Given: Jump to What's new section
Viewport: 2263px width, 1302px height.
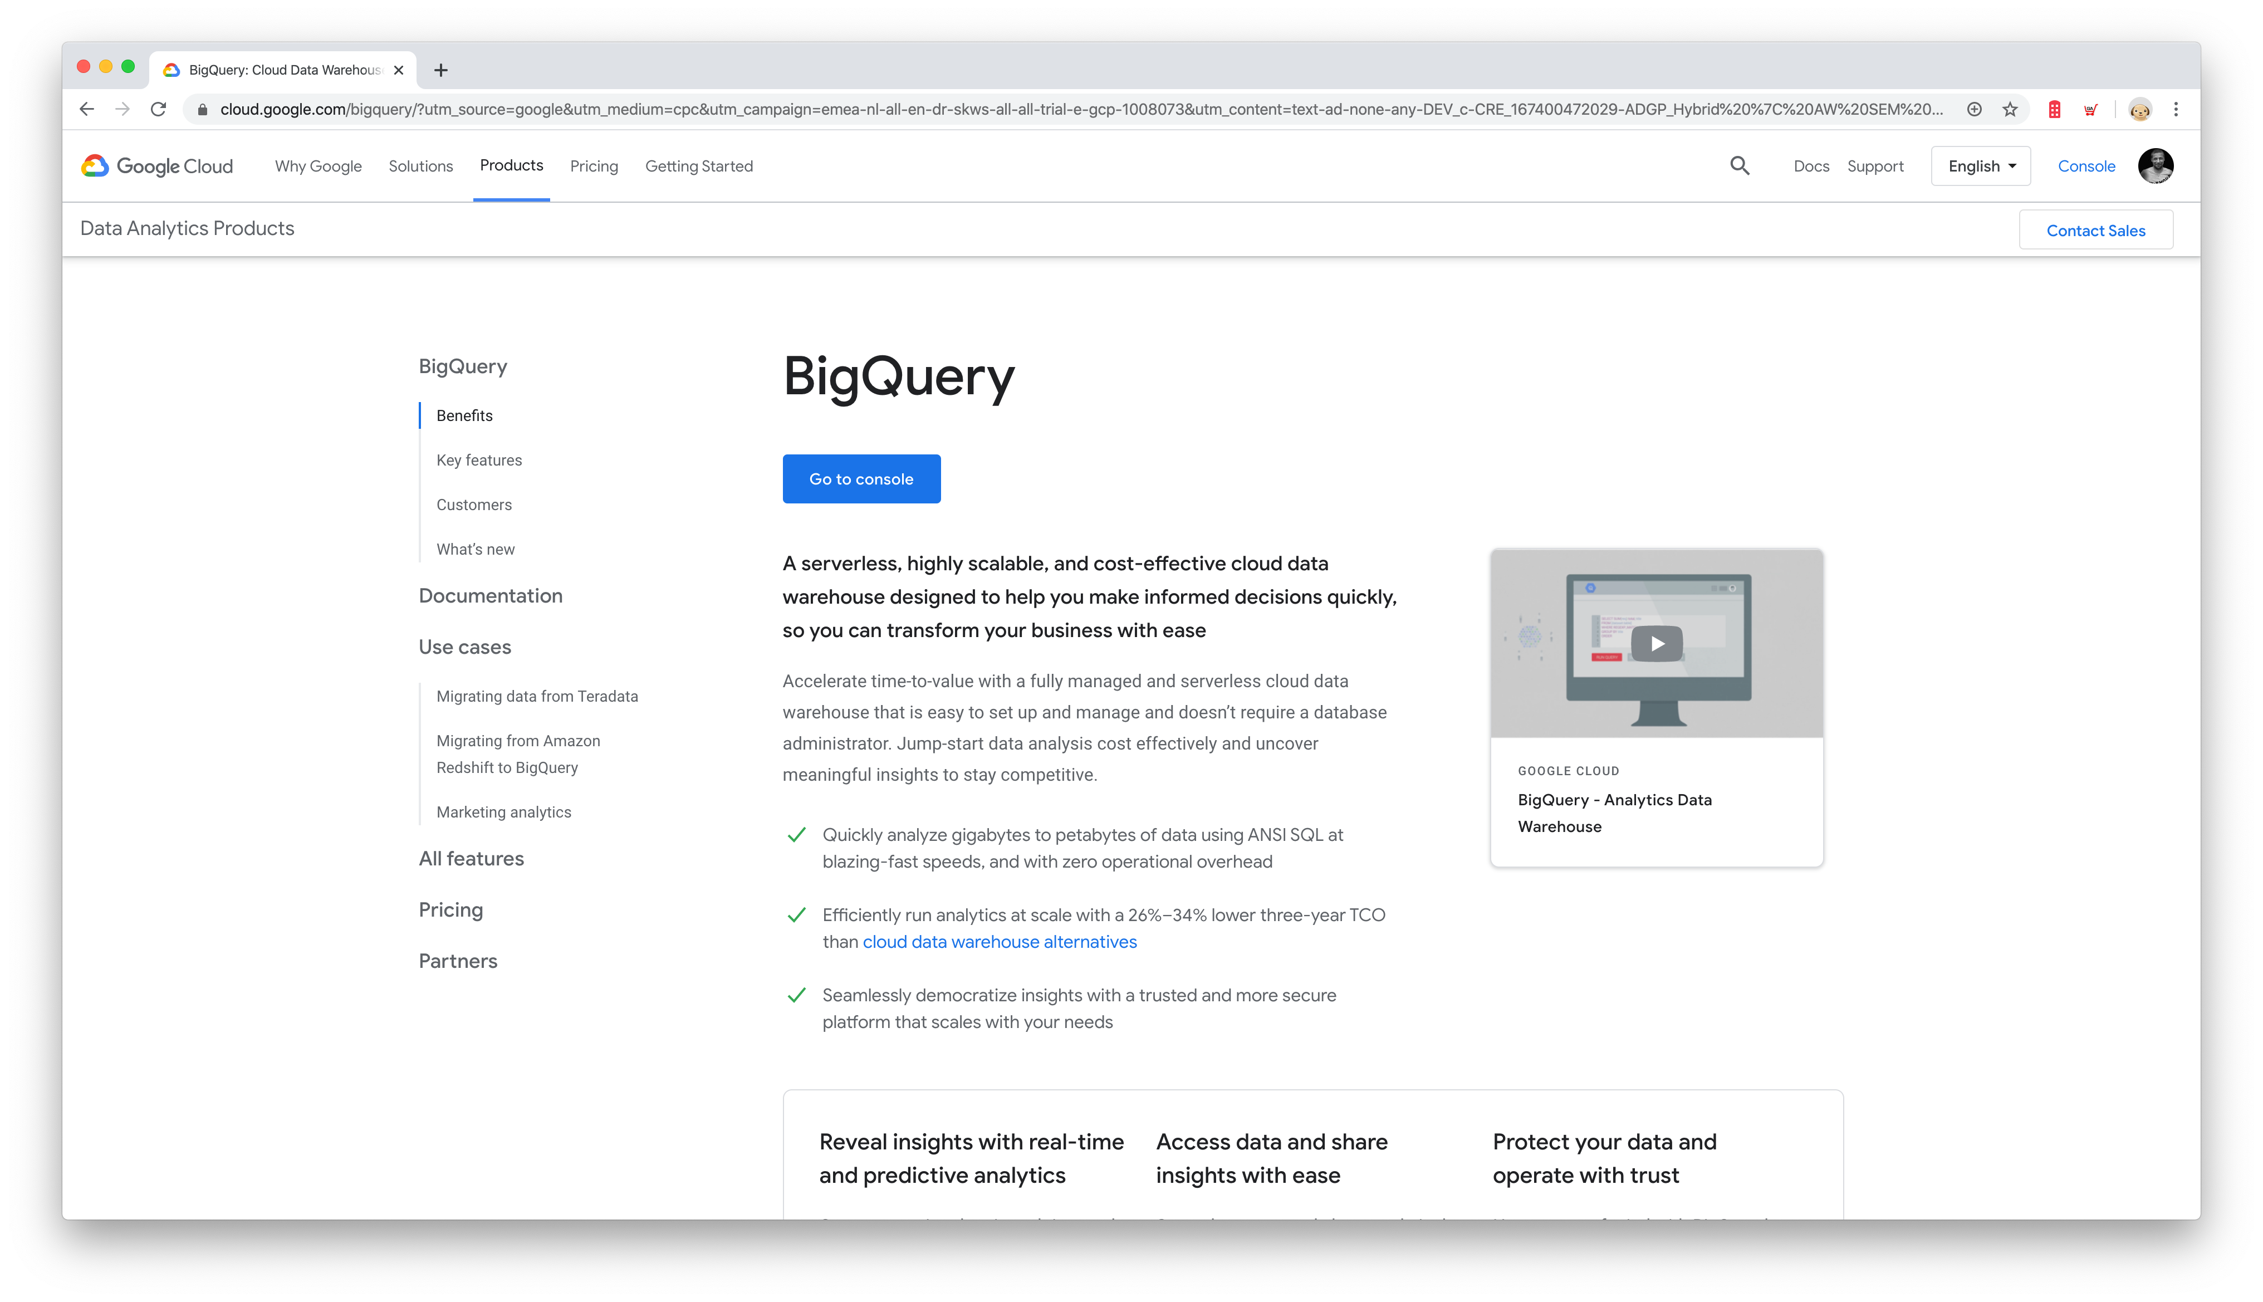Looking at the screenshot, I should pyautogui.click(x=475, y=550).
